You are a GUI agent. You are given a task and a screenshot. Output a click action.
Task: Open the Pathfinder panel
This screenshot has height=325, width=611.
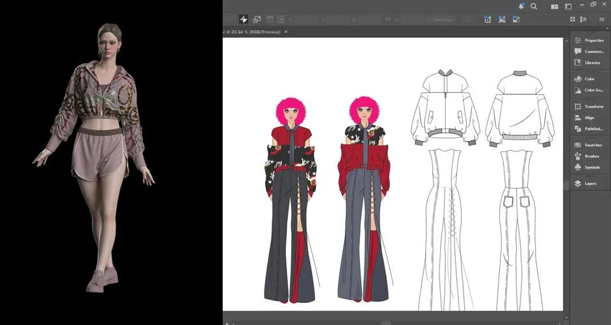[x=589, y=129]
